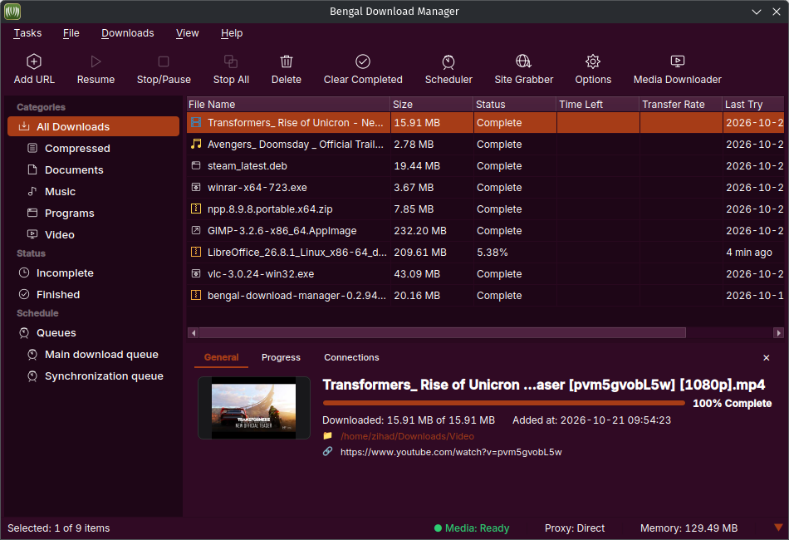This screenshot has width=789, height=540.
Task: Open the Media Downloader
Action: (x=677, y=70)
